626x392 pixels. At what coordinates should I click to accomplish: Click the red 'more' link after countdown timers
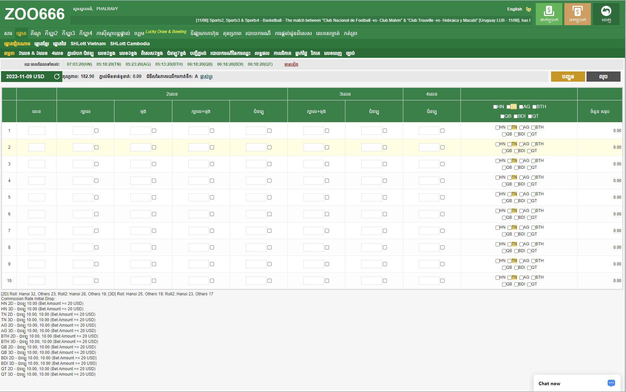[x=291, y=64]
